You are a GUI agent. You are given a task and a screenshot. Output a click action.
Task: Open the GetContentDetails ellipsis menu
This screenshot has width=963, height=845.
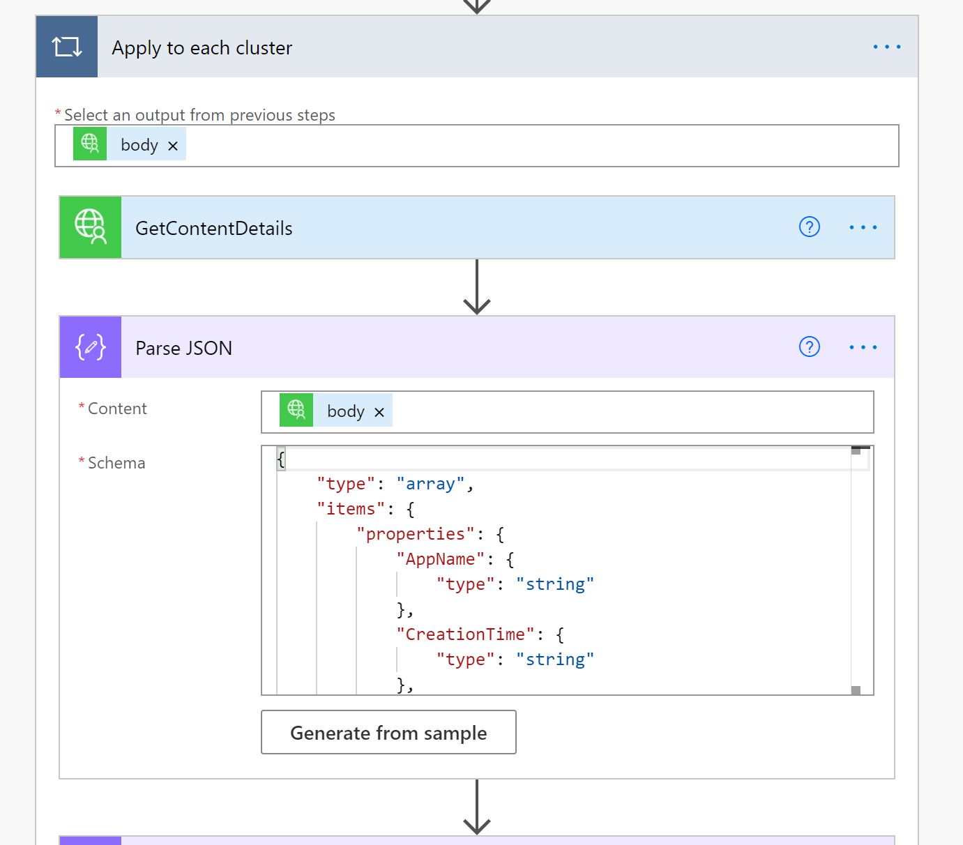pyautogui.click(x=863, y=227)
